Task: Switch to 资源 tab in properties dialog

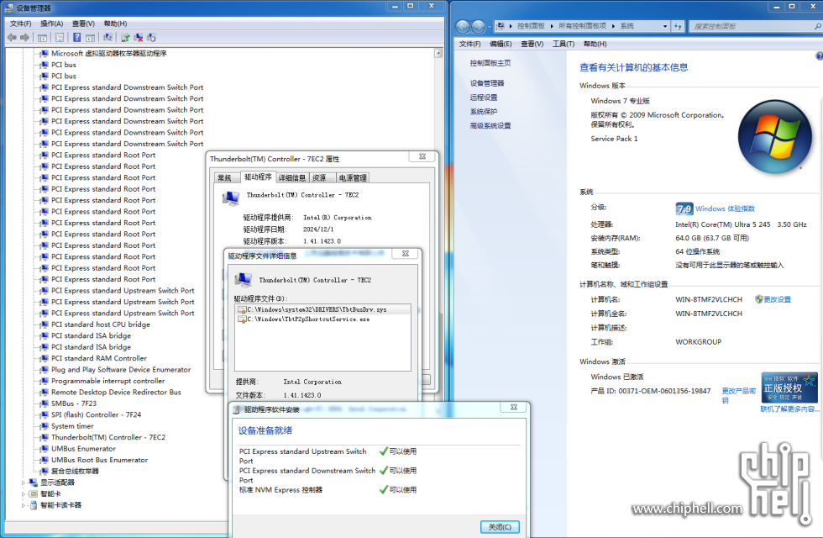Action: pyautogui.click(x=319, y=177)
